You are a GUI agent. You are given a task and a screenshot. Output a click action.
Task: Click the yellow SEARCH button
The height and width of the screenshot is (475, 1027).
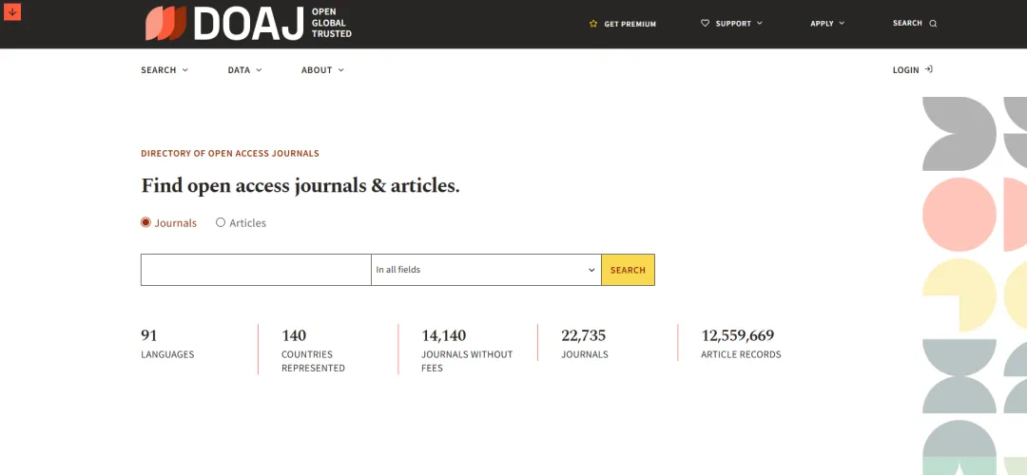pyautogui.click(x=629, y=270)
